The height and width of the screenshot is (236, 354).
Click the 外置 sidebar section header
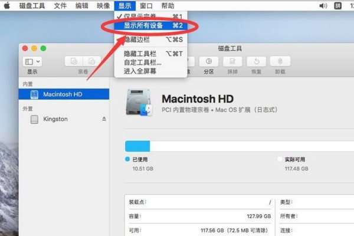coord(28,109)
